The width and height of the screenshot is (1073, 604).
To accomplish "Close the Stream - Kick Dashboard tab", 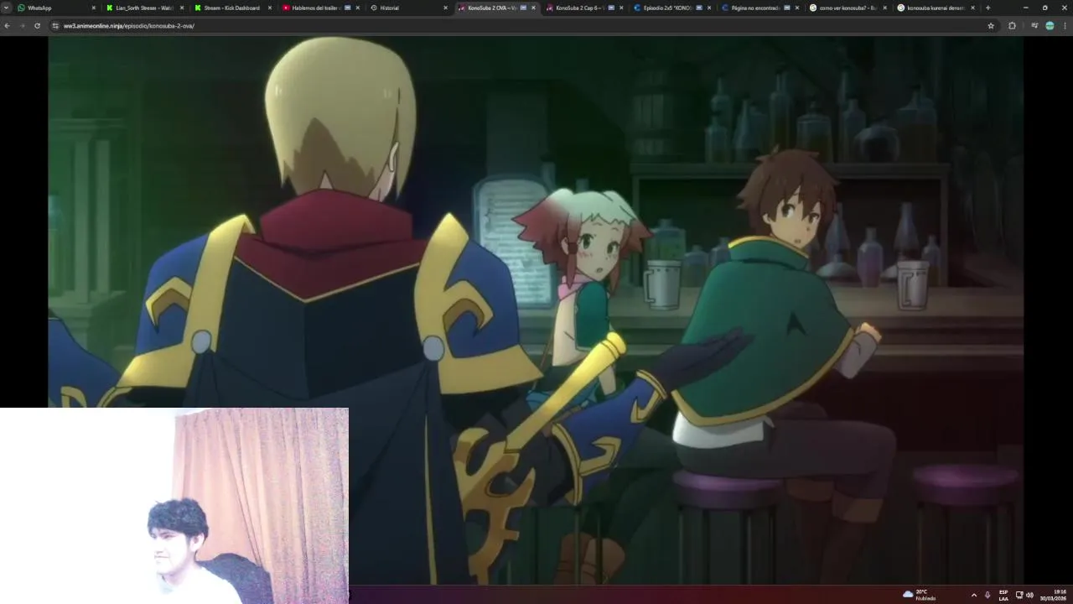I will pos(270,8).
